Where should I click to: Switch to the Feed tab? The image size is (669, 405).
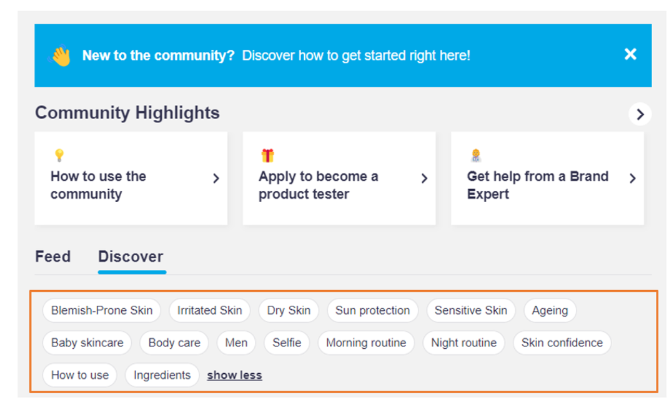click(x=52, y=256)
